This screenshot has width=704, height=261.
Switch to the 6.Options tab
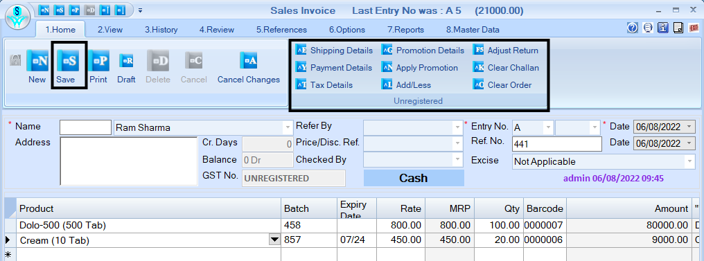click(347, 30)
